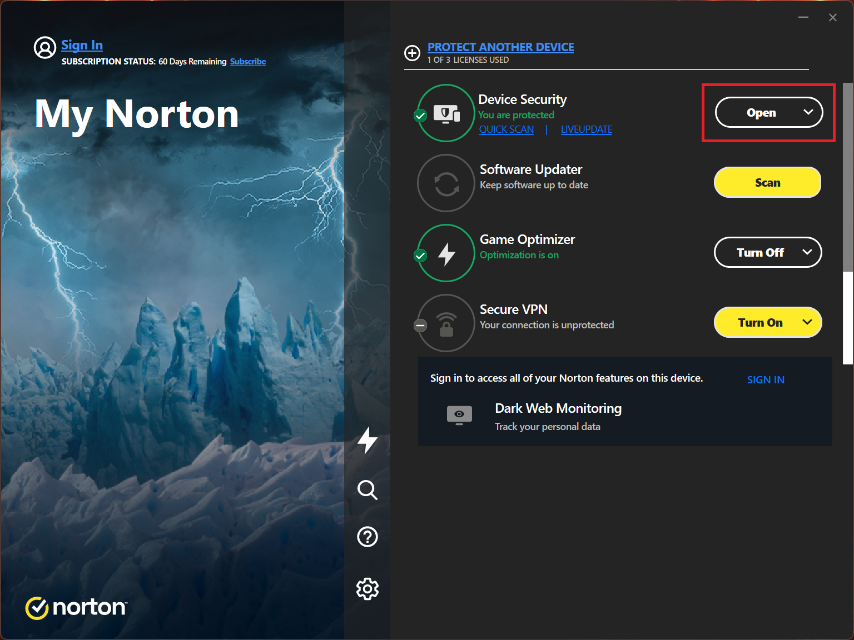Image resolution: width=854 pixels, height=640 pixels.
Task: Click the LiveUpdate link
Action: pyautogui.click(x=586, y=129)
